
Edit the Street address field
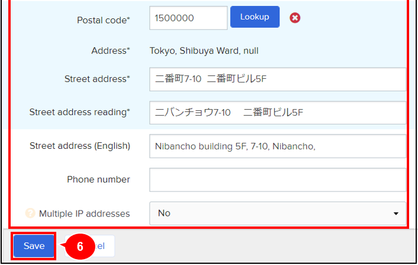pyautogui.click(x=278, y=79)
